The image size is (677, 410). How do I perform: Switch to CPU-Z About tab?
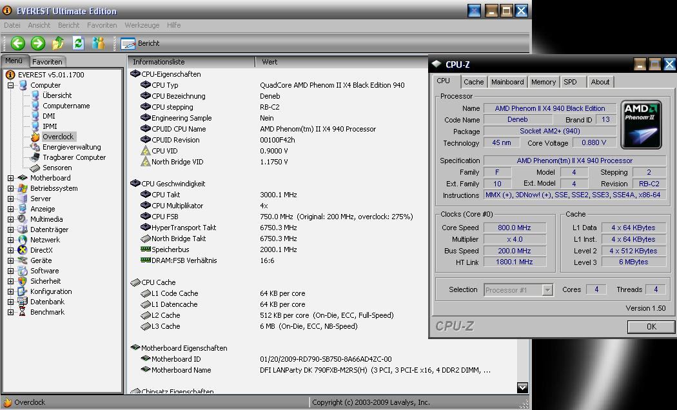(x=600, y=82)
